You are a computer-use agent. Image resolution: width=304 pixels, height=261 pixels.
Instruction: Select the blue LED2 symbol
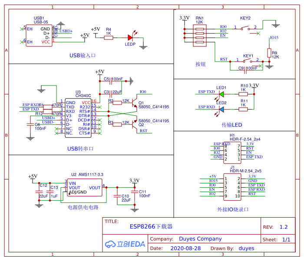click(221, 110)
